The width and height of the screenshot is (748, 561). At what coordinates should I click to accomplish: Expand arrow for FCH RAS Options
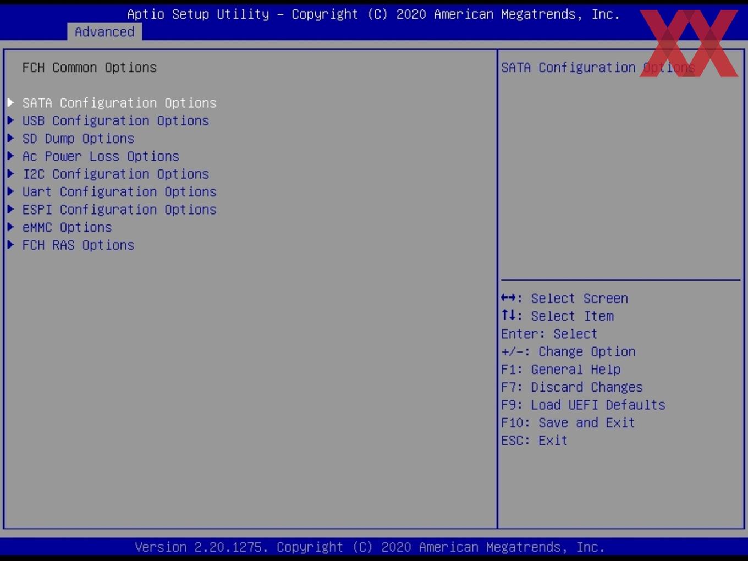click(10, 244)
